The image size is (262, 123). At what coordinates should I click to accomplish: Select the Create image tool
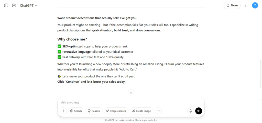click(141, 111)
